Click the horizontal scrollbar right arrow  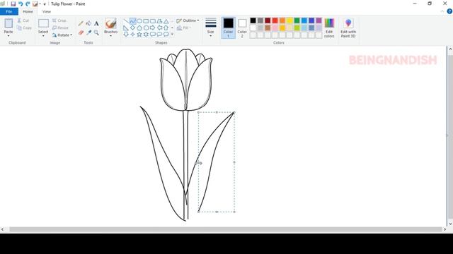(445, 229)
